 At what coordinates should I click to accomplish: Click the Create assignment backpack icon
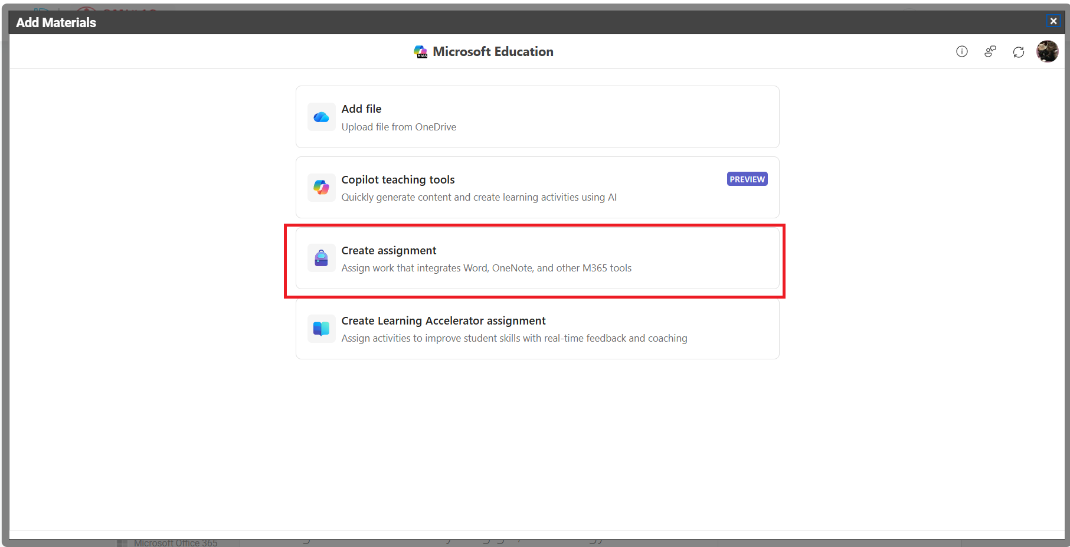[x=321, y=258]
